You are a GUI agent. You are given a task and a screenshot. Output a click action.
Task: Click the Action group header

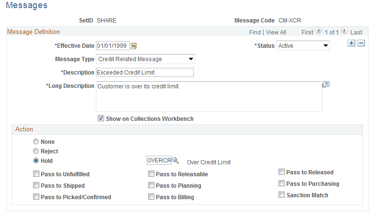pyautogui.click(x=24, y=129)
